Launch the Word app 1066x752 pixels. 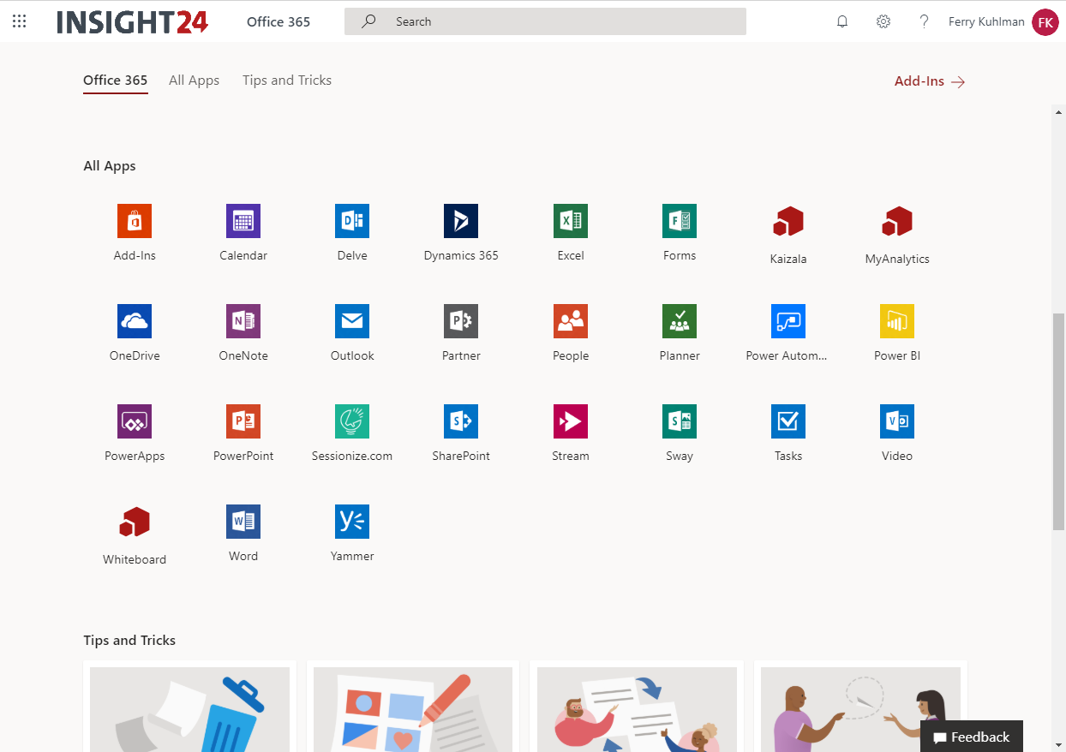coord(243,522)
